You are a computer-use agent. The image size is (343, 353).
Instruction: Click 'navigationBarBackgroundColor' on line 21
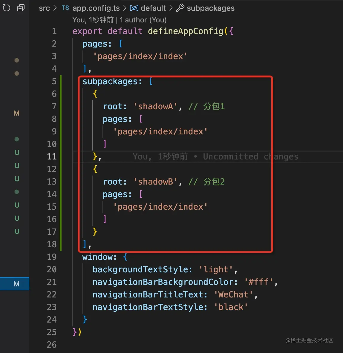tap(163, 282)
